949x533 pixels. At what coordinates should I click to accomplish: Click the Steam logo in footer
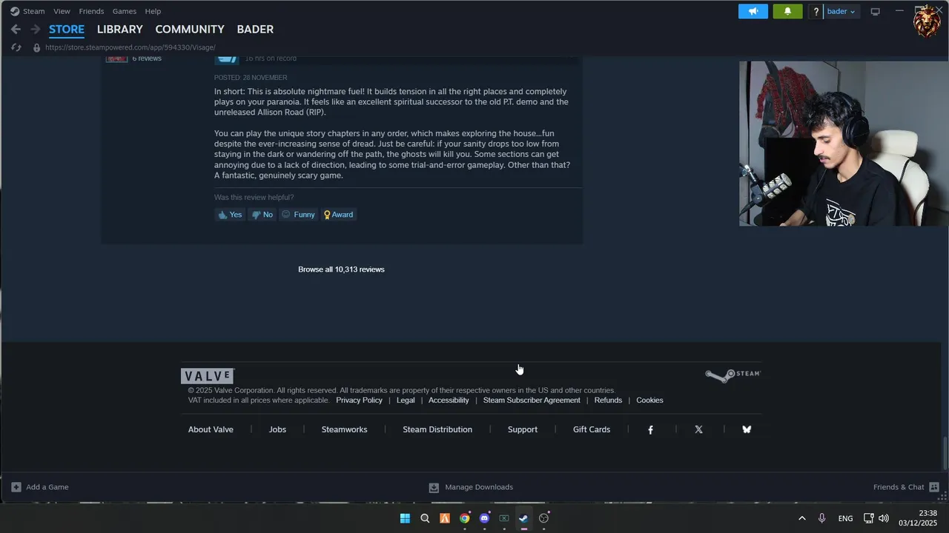pos(733,375)
